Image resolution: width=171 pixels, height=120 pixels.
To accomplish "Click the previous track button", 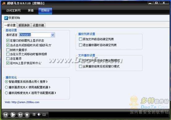I will [x=6, y=114].
